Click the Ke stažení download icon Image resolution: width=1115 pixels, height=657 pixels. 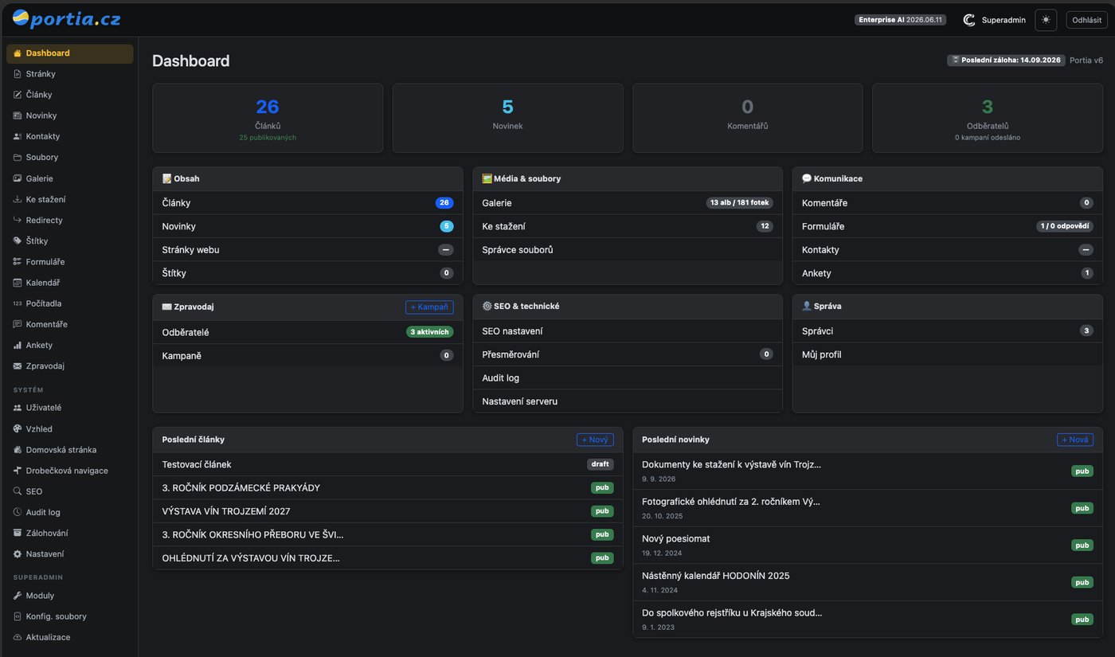point(18,199)
